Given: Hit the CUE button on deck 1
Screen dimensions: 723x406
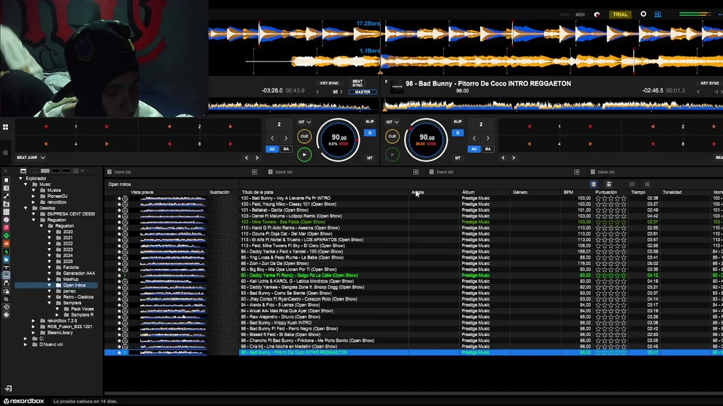Looking at the screenshot, I should coord(304,136).
